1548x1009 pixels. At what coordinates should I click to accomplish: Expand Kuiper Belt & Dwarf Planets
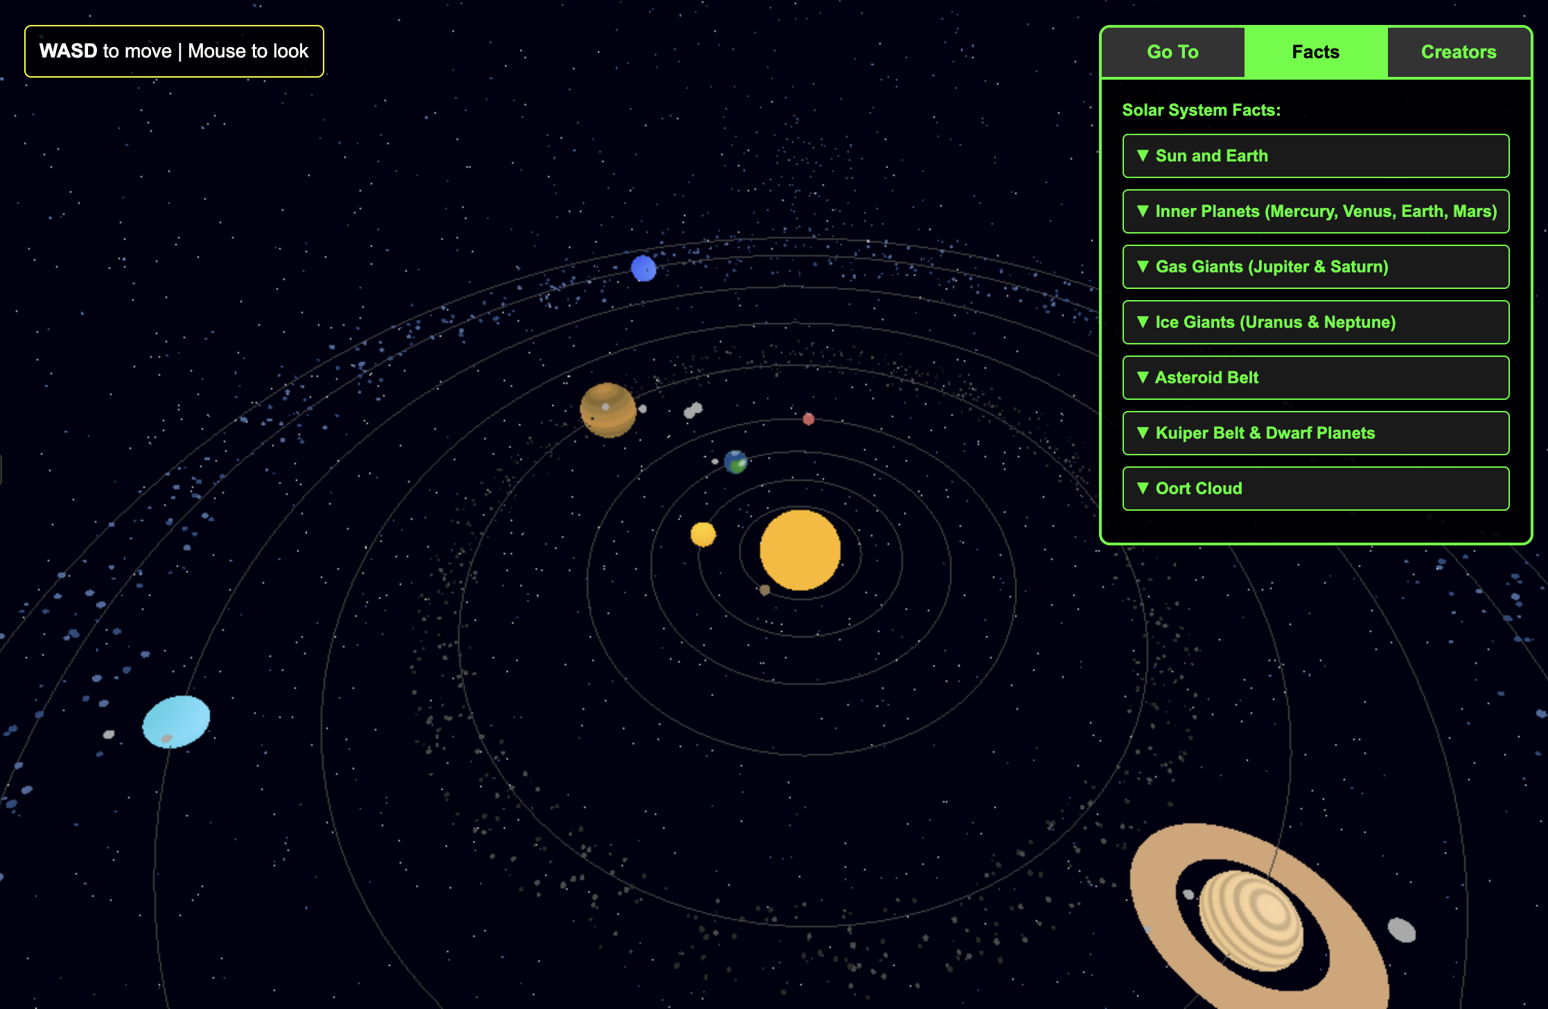[x=1316, y=433]
